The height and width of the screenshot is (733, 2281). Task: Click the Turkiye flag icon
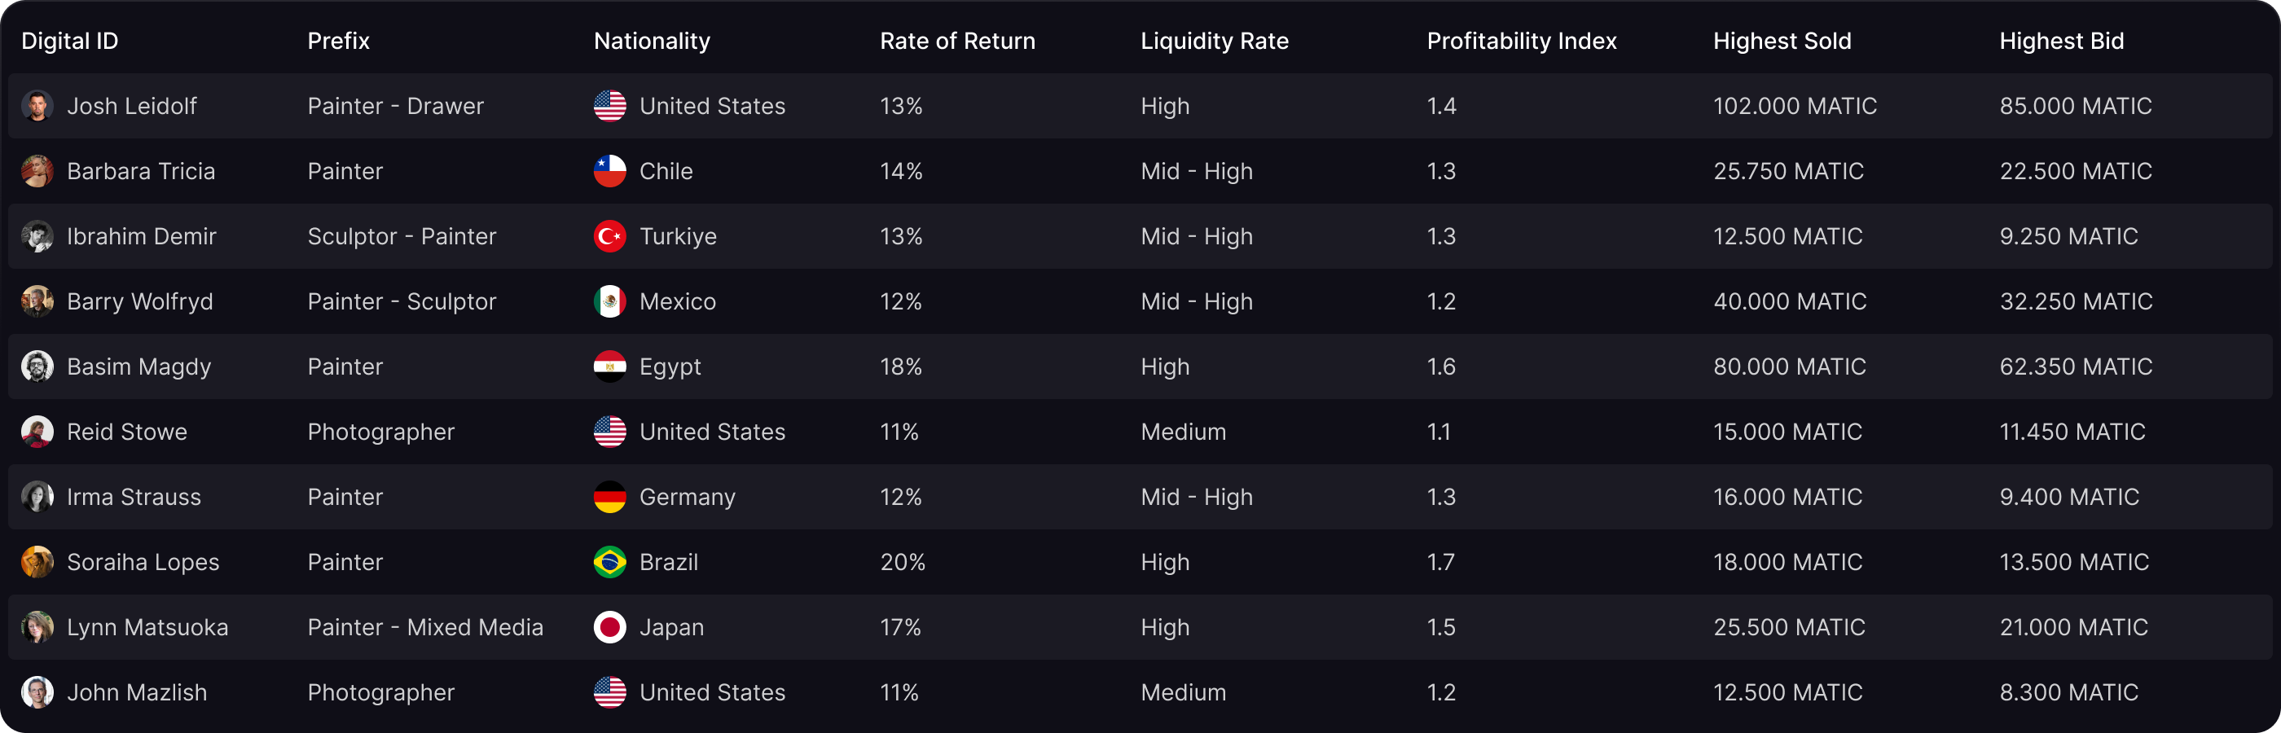(x=609, y=236)
